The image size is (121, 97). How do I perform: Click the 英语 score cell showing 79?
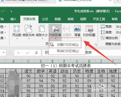pos(53,81)
